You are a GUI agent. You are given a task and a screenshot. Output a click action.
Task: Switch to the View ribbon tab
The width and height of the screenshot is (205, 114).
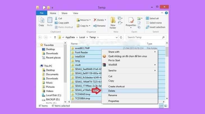pos(76,13)
